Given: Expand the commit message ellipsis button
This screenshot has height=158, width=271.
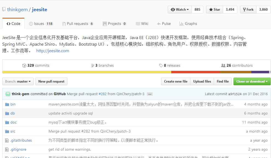Looking at the screenshot, I should [150, 94].
